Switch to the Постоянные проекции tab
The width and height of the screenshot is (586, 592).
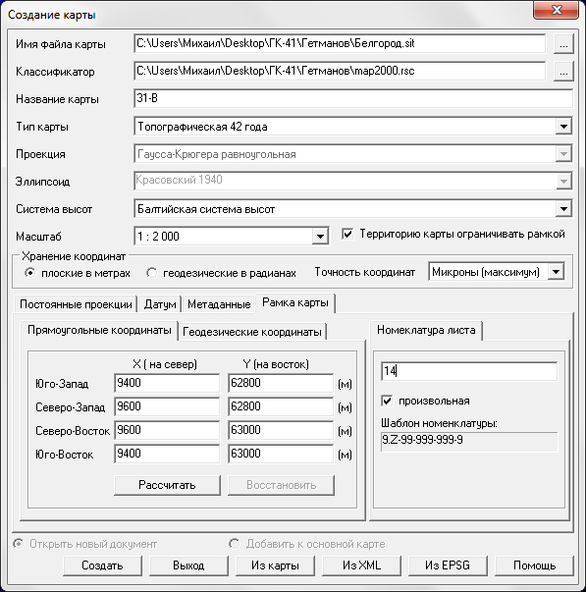[76, 304]
